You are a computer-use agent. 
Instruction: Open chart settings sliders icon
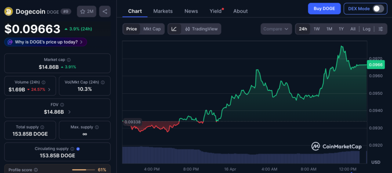click(380, 29)
